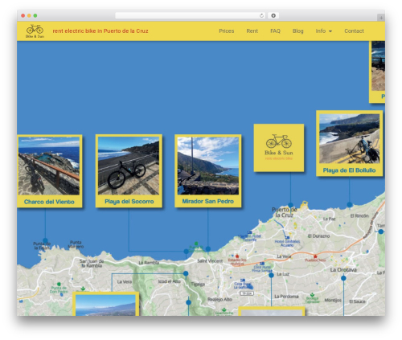Click the blue marker dot near La Orotava
Image resolution: width=402 pixels, height=340 pixels.
click(x=343, y=278)
